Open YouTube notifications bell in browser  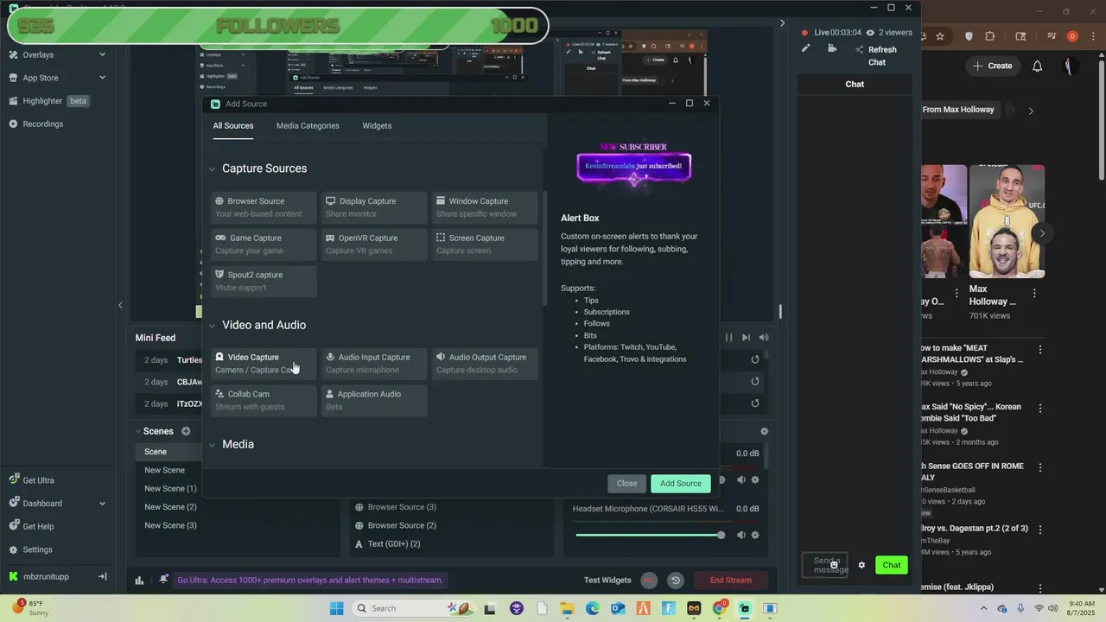coord(1038,66)
